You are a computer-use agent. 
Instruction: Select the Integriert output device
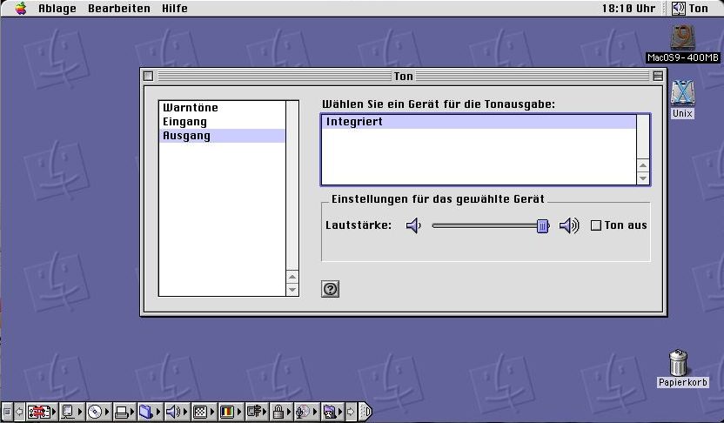point(479,122)
